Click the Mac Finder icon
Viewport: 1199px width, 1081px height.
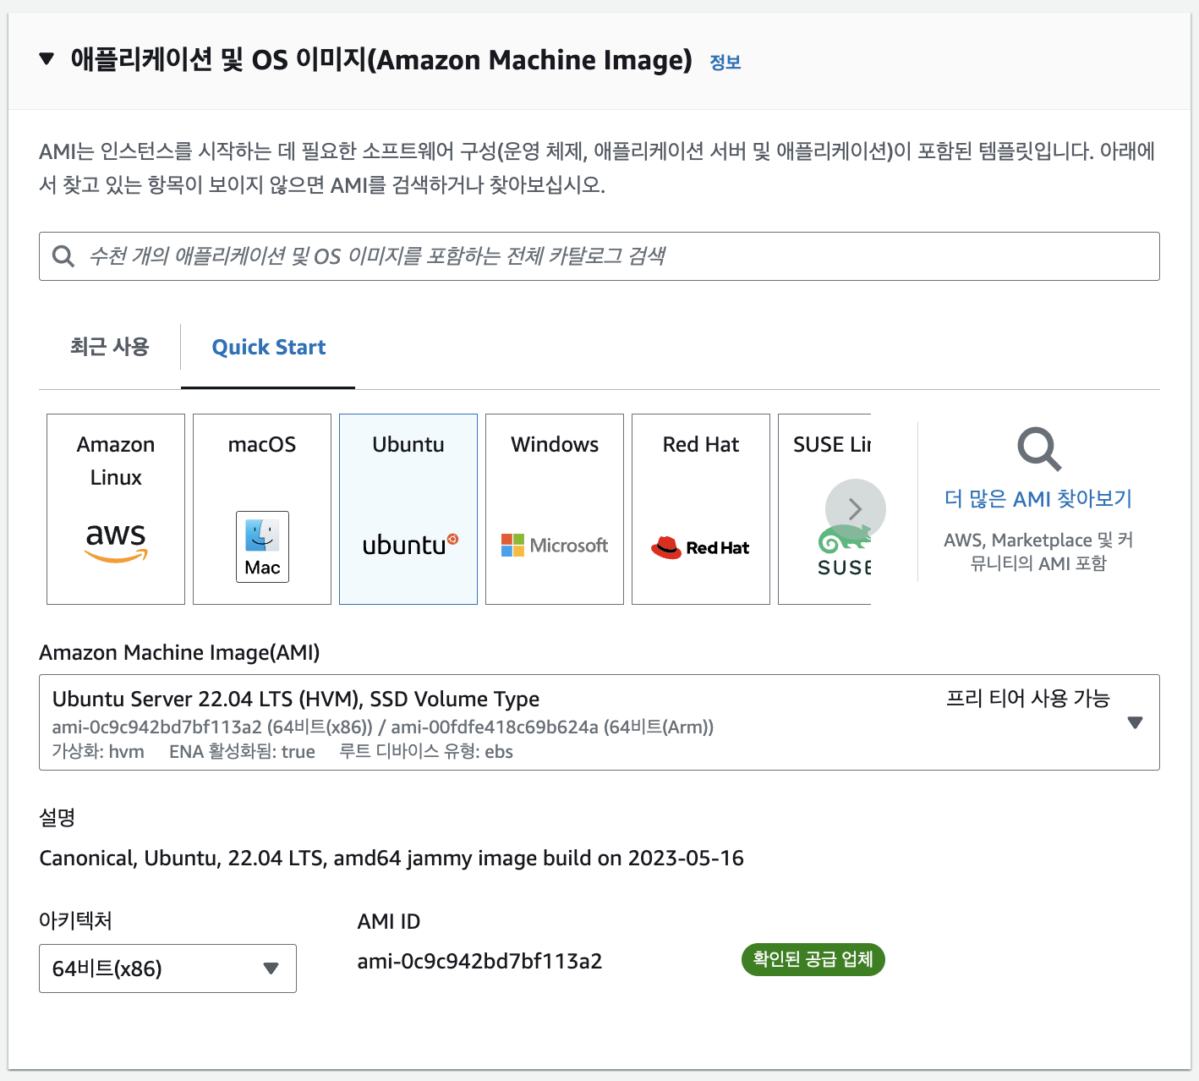262,546
